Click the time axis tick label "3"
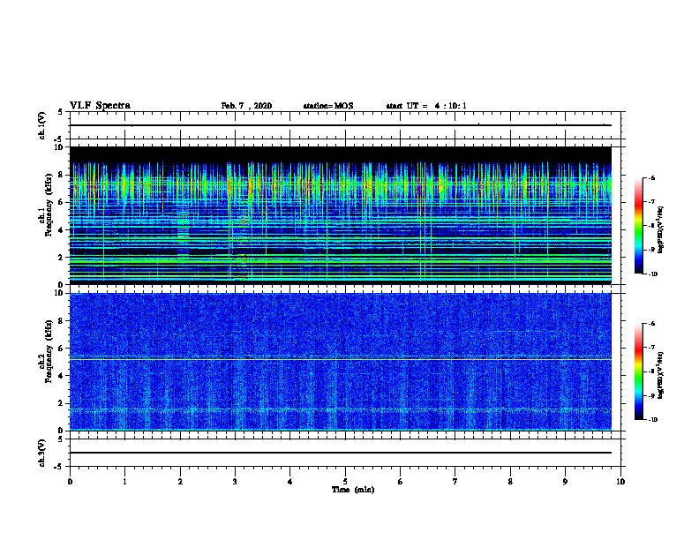This screenshot has width=699, height=540. (x=235, y=482)
